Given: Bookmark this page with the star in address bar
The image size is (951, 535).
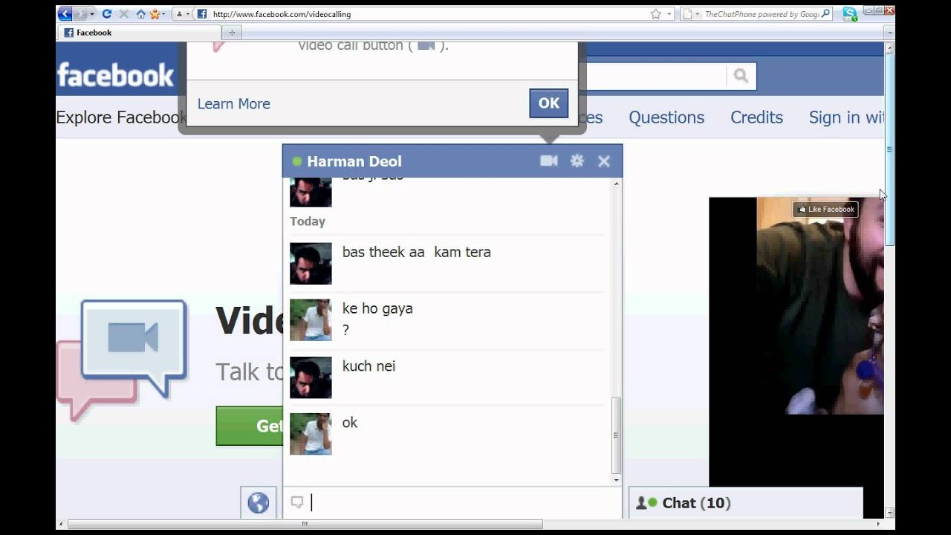Looking at the screenshot, I should tap(655, 13).
